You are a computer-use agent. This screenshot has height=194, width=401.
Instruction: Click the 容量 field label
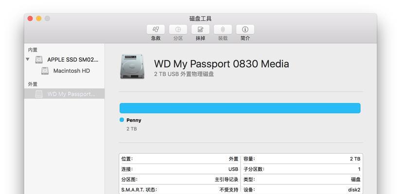tap(249, 159)
